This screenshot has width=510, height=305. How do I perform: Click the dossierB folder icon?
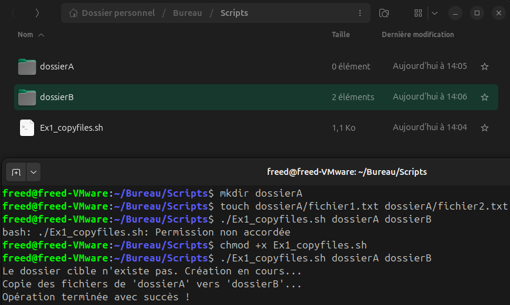coord(27,97)
